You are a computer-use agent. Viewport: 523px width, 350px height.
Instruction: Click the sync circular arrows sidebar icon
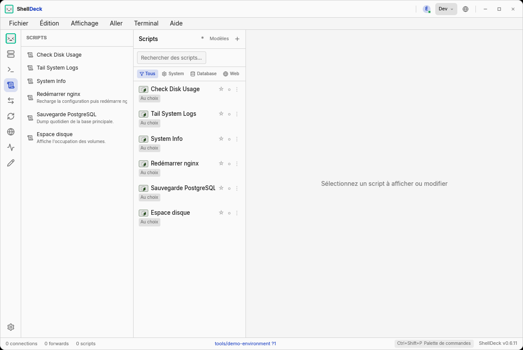[11, 116]
